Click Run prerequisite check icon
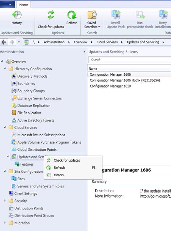Screen dimensions: 171x231 click(140, 19)
